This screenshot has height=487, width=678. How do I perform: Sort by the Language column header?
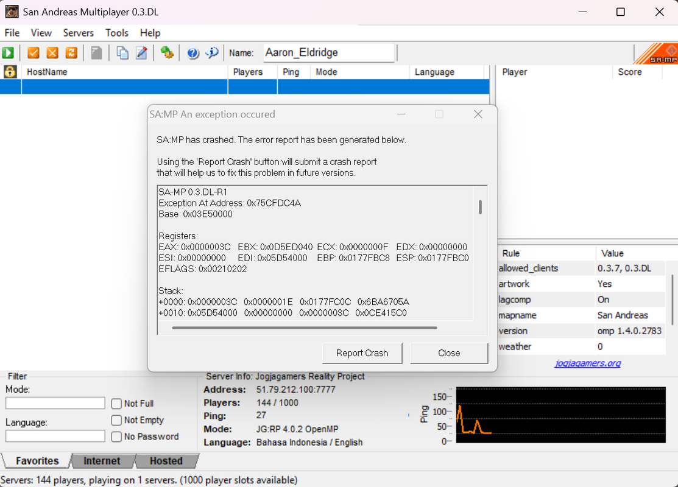point(447,72)
